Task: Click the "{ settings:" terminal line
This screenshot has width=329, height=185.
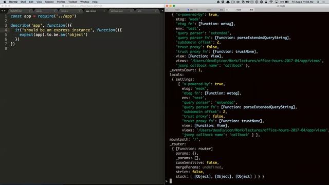Action: point(183,79)
